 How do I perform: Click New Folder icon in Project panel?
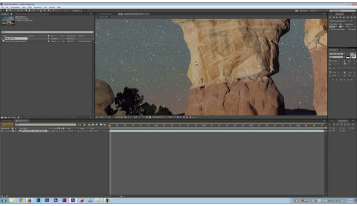[6, 118]
